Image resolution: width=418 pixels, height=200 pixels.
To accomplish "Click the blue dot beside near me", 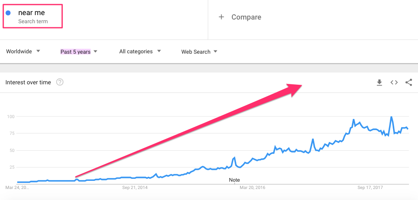I will [8, 13].
